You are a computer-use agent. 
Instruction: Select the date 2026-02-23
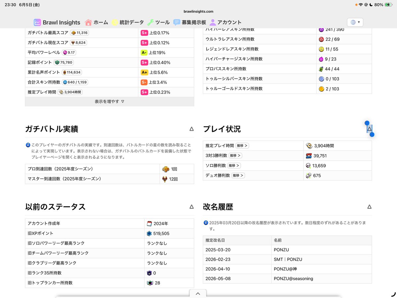click(x=218, y=259)
